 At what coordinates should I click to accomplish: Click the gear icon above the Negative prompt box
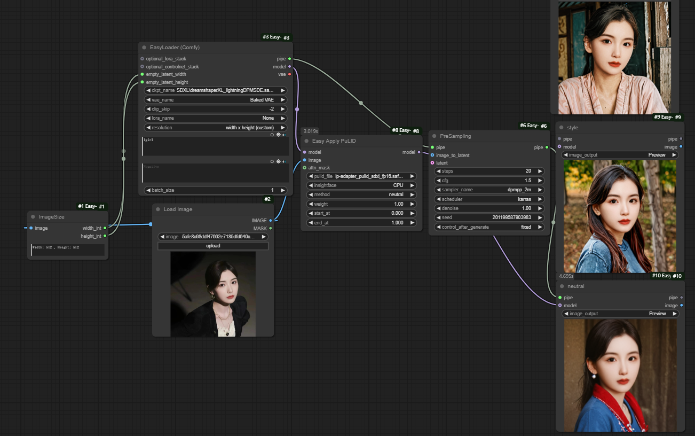pyautogui.click(x=278, y=161)
